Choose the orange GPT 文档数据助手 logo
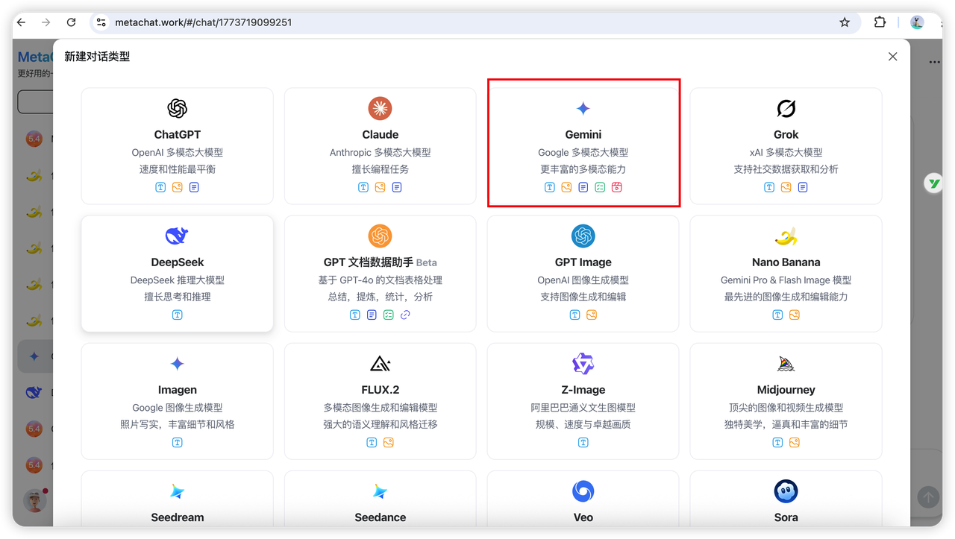 tap(381, 236)
